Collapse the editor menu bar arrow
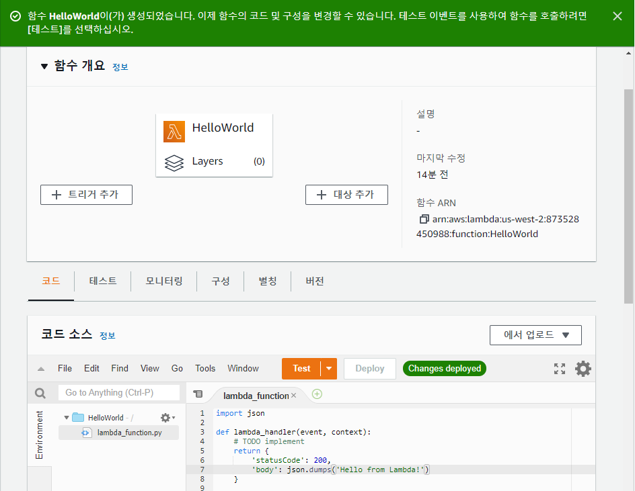The height and width of the screenshot is (491, 635). (x=41, y=369)
